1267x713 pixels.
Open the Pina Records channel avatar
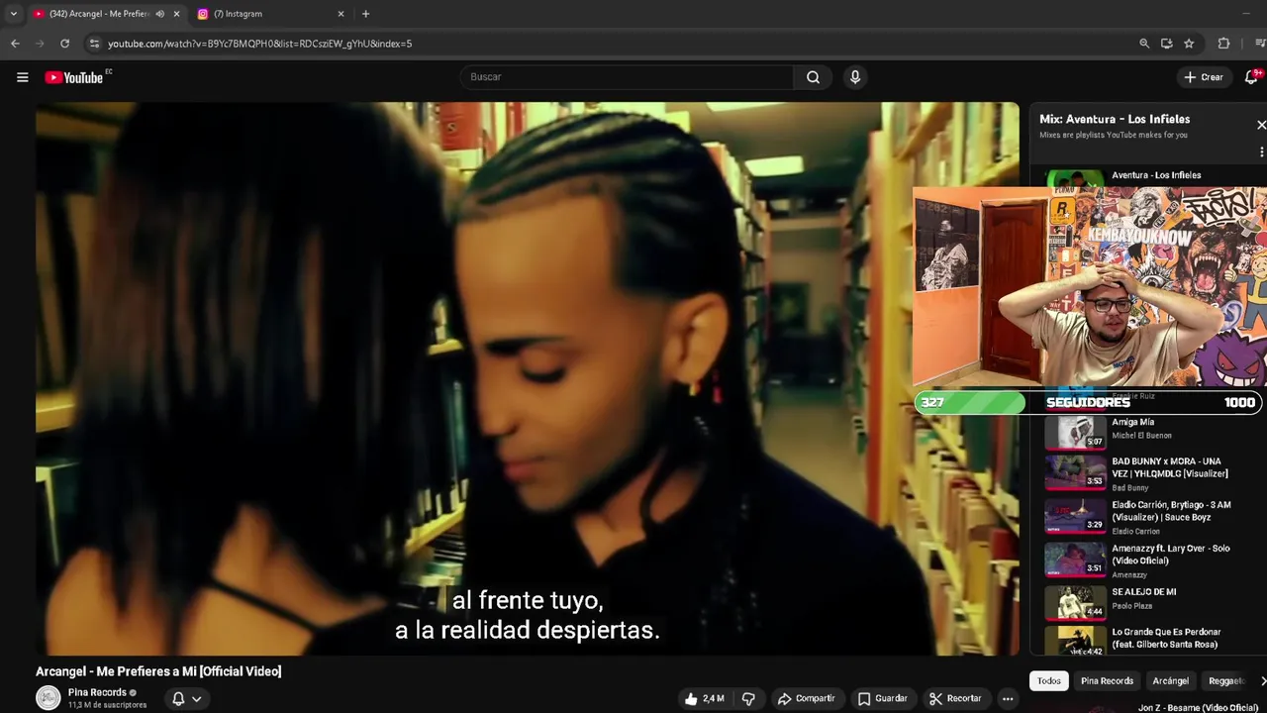48,698
